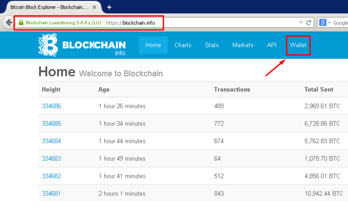Screen dimensions: 348x210
Task: Click Blockchain Luxembourg S.A.R.L certificate label
Action: (63, 23)
